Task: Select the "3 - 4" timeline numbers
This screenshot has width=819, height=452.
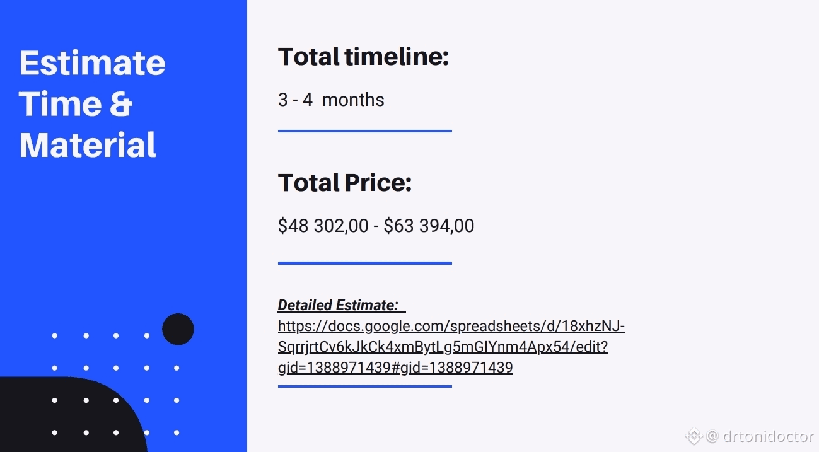Action: click(x=295, y=100)
